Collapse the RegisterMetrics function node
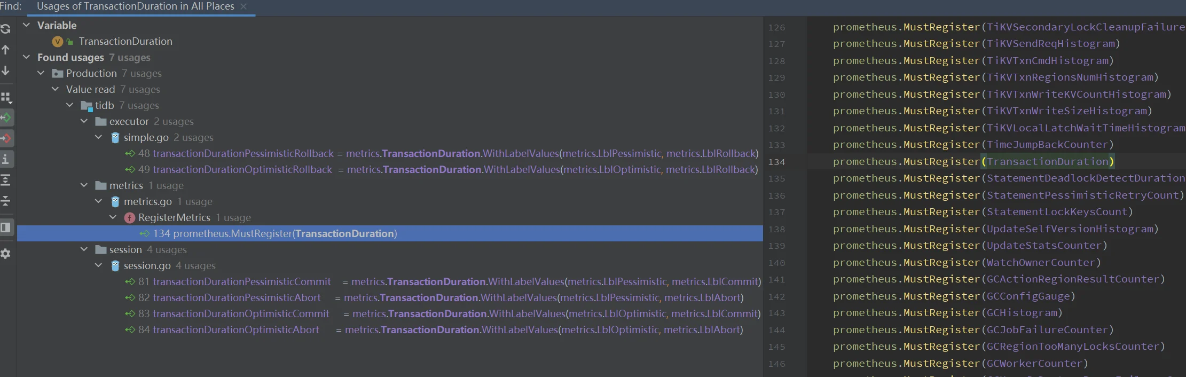The image size is (1186, 377). click(113, 217)
